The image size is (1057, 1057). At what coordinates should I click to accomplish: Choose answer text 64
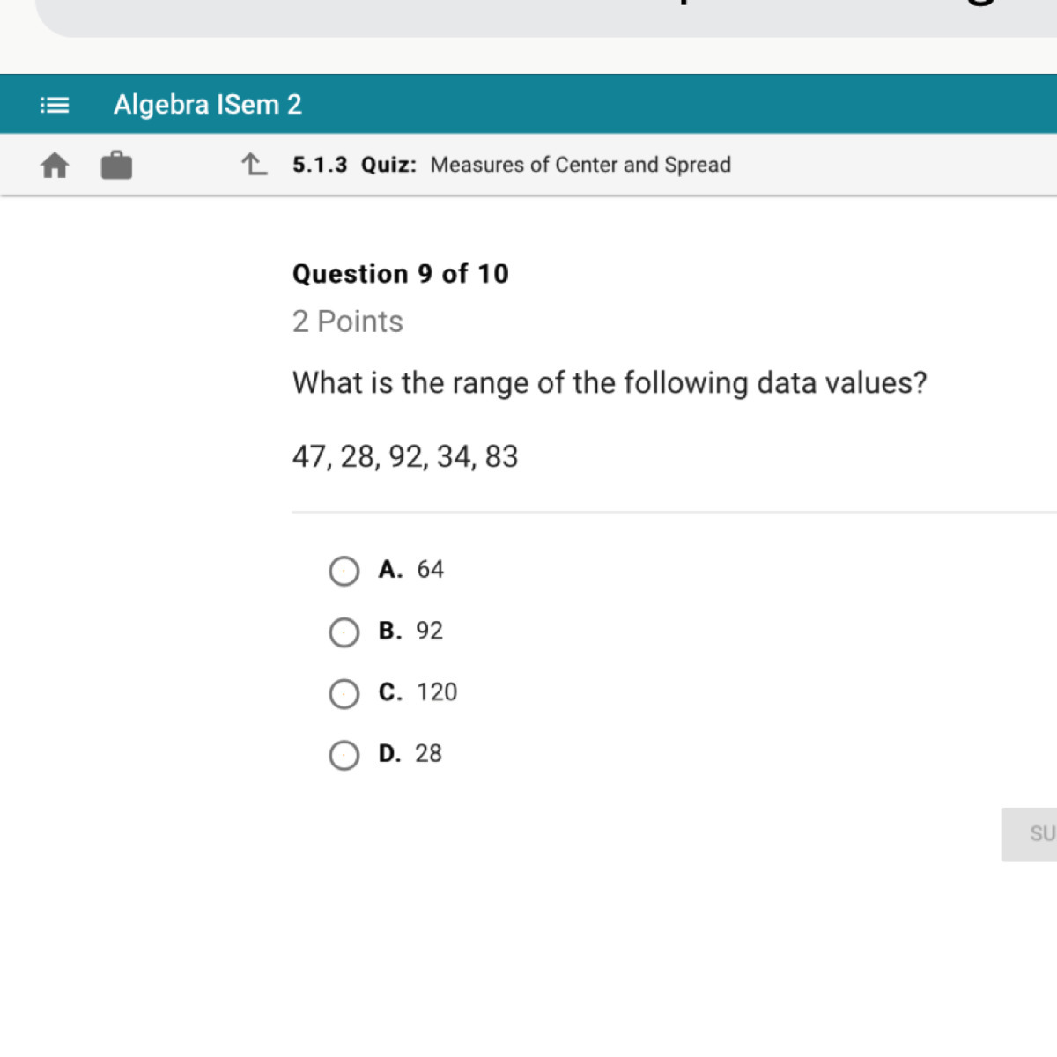(430, 569)
